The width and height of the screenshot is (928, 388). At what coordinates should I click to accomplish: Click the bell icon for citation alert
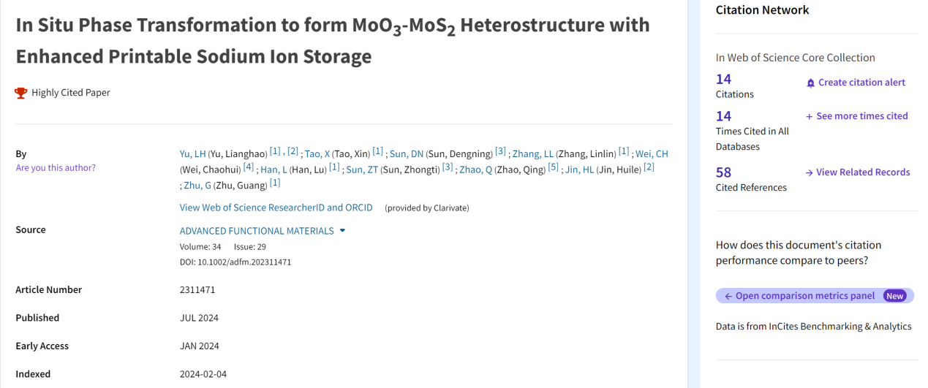[x=810, y=83]
